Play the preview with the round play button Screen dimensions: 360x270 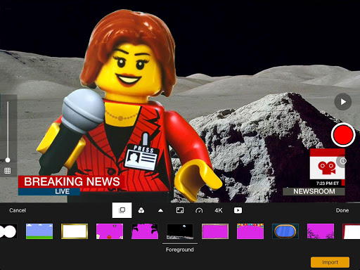[343, 102]
